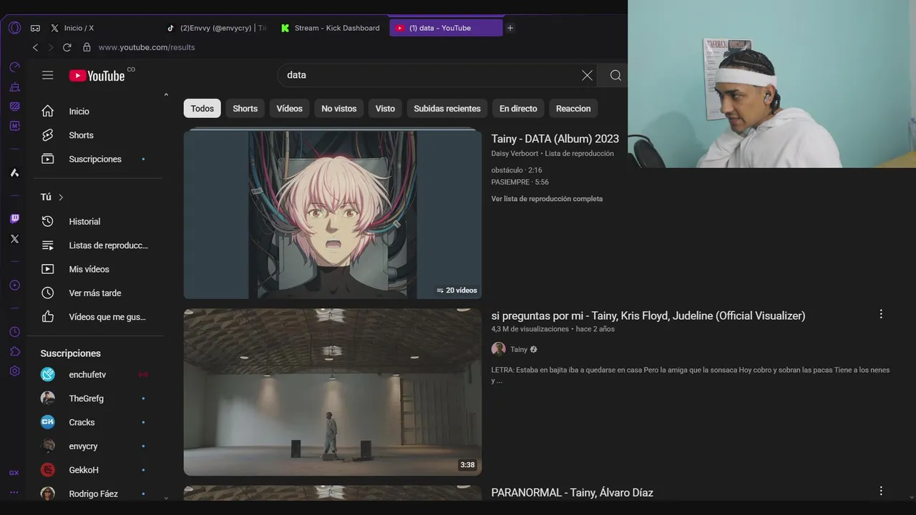Select the 'Reaccion' filter chip
916x515 pixels.
(x=573, y=109)
